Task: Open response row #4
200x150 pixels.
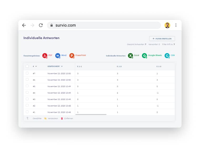Action: (x=99, y=93)
